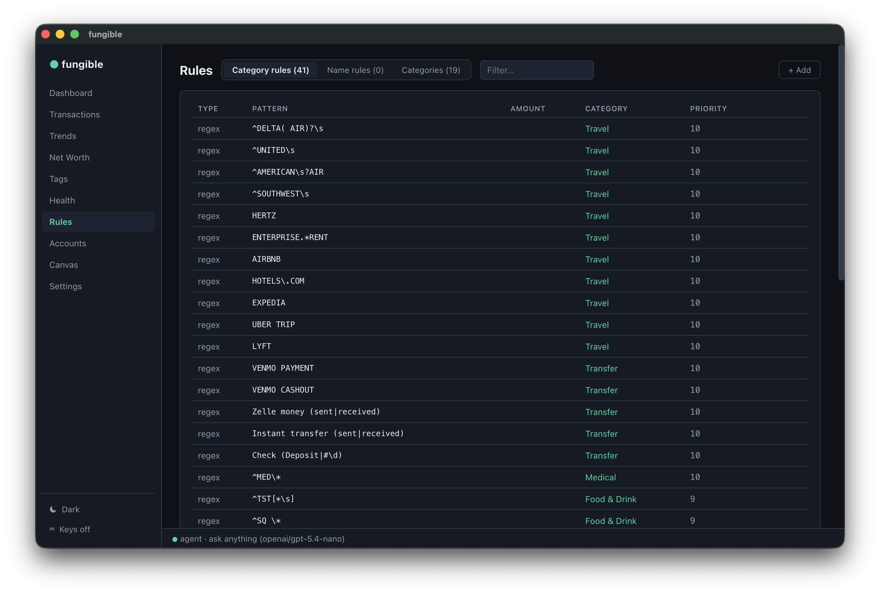Click the PATTERN column header
880x595 pixels.
270,109
